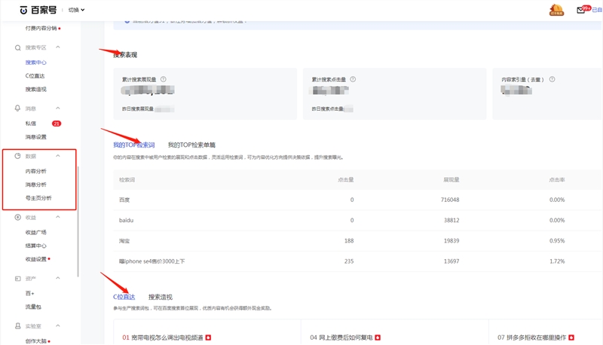The height and width of the screenshot is (345, 603).
Task: Open the mail inbox envelope icon
Action: pyautogui.click(x=580, y=10)
